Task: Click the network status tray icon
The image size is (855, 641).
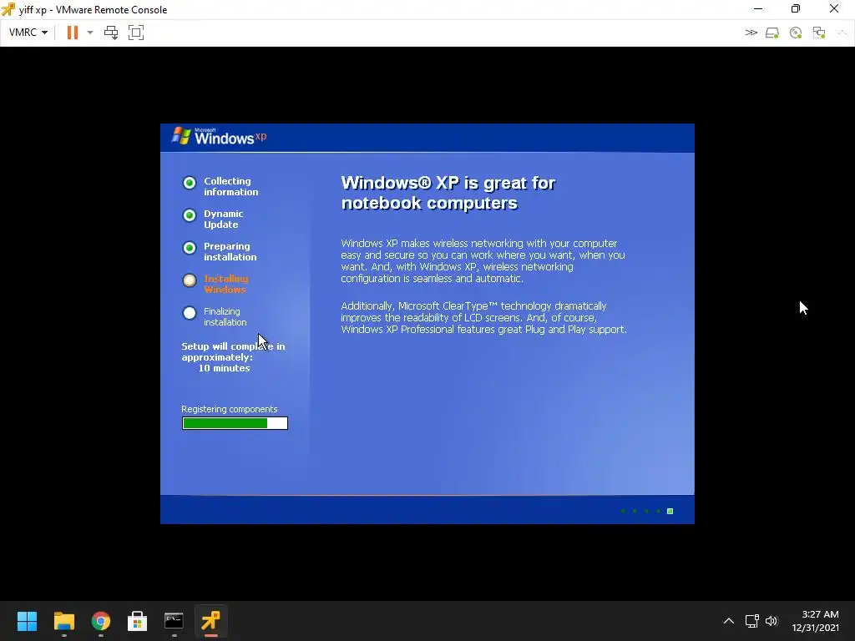Action: [x=752, y=621]
